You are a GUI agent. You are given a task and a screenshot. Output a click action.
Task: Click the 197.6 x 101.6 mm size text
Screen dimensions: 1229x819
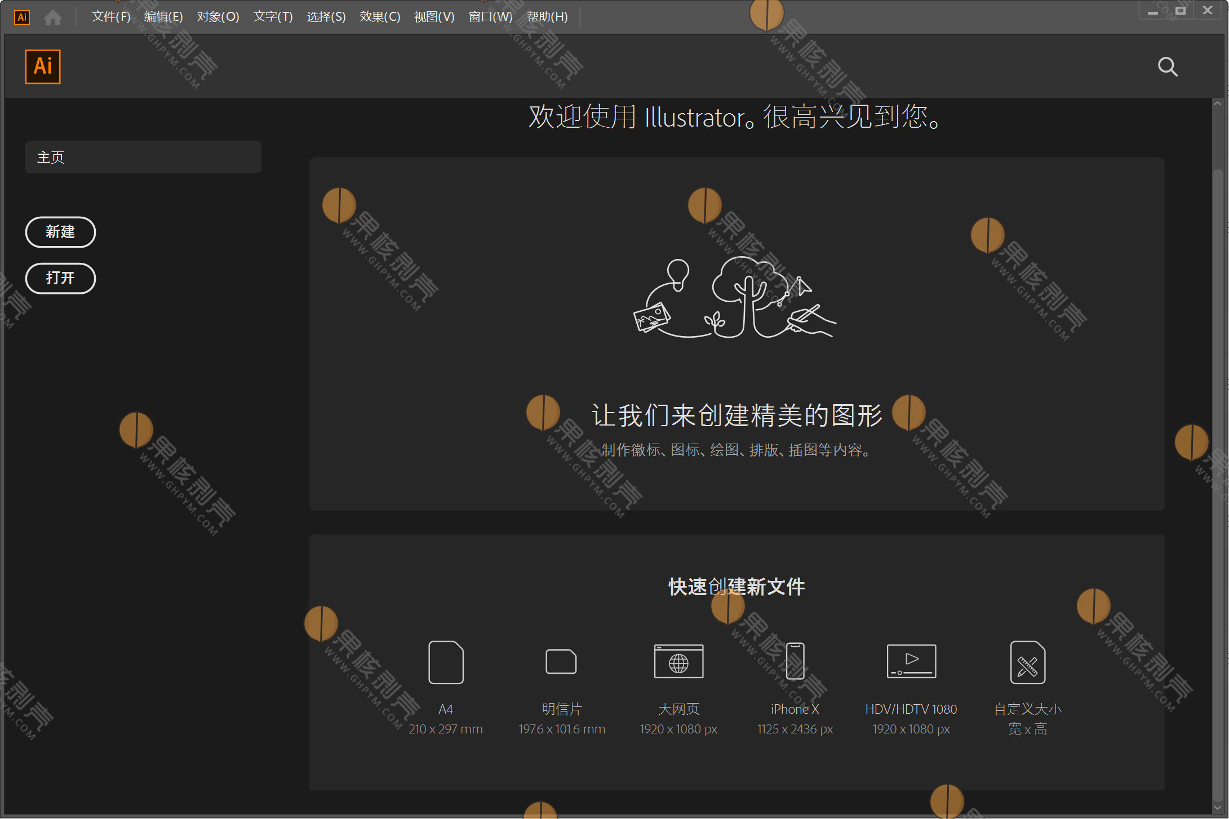click(x=562, y=730)
